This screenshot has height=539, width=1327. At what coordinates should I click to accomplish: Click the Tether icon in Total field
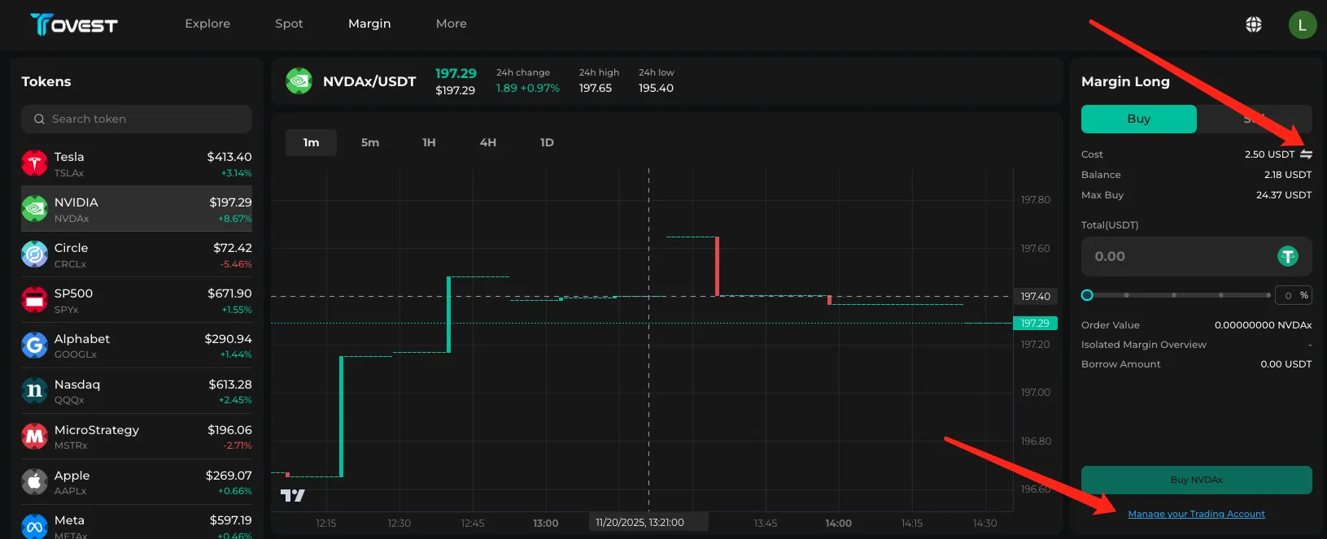pyautogui.click(x=1287, y=257)
